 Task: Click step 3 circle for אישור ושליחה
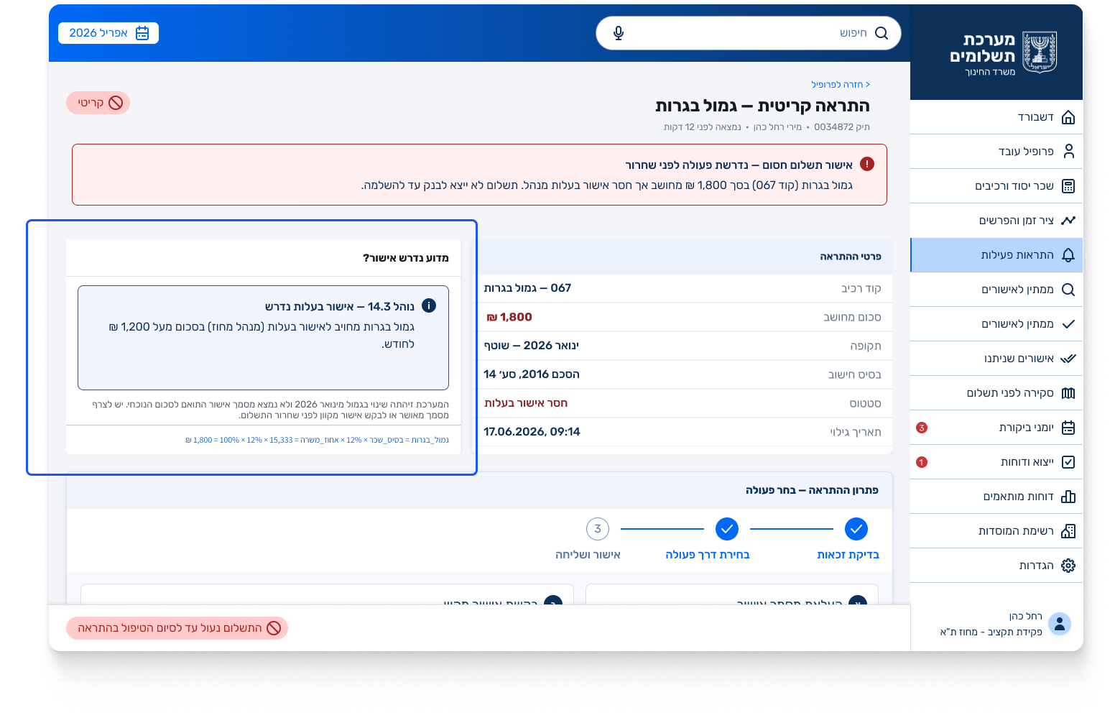pos(598,529)
